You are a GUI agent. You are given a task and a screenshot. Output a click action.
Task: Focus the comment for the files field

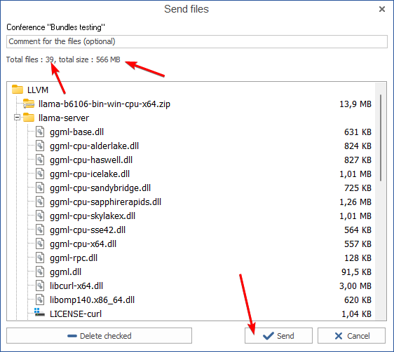point(197,41)
